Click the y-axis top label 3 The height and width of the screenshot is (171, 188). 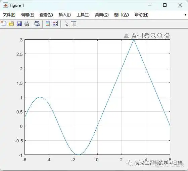[x=21, y=40]
